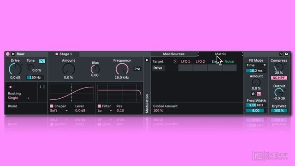Click the LFO 2 column header
This screenshot has width=295, height=166.
coord(200,61)
